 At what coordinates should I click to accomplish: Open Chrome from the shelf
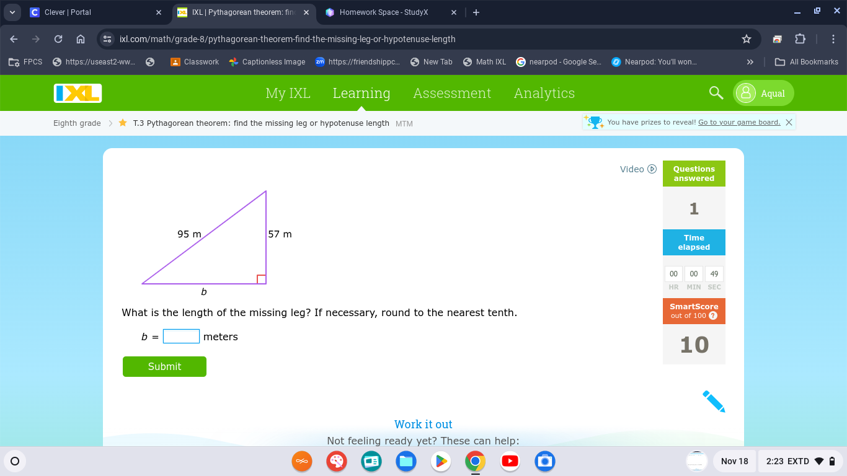tap(476, 461)
